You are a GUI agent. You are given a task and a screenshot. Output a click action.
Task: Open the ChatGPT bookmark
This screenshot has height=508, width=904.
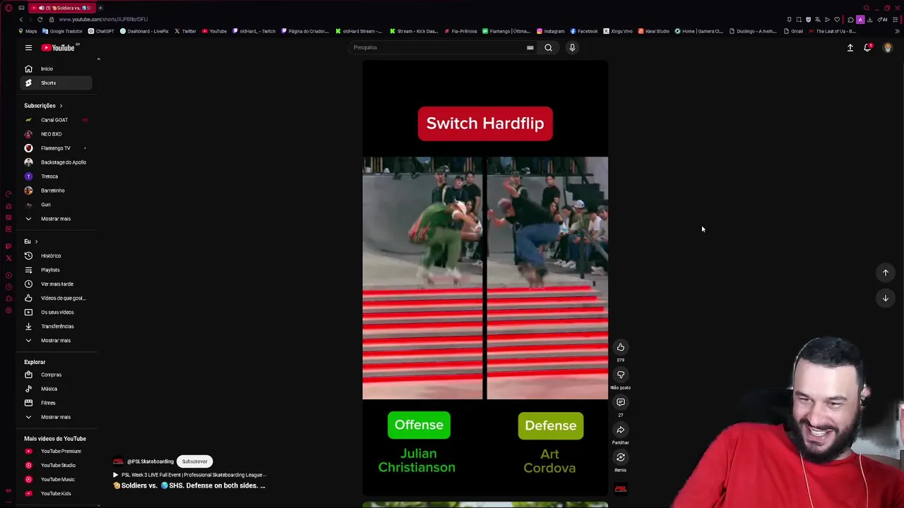tap(101, 31)
